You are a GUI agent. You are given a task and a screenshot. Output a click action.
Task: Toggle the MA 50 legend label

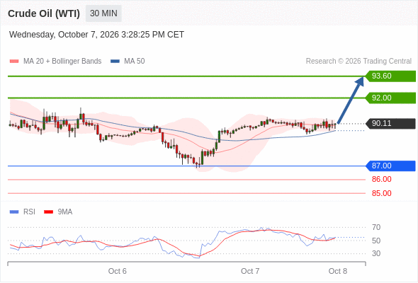point(135,62)
